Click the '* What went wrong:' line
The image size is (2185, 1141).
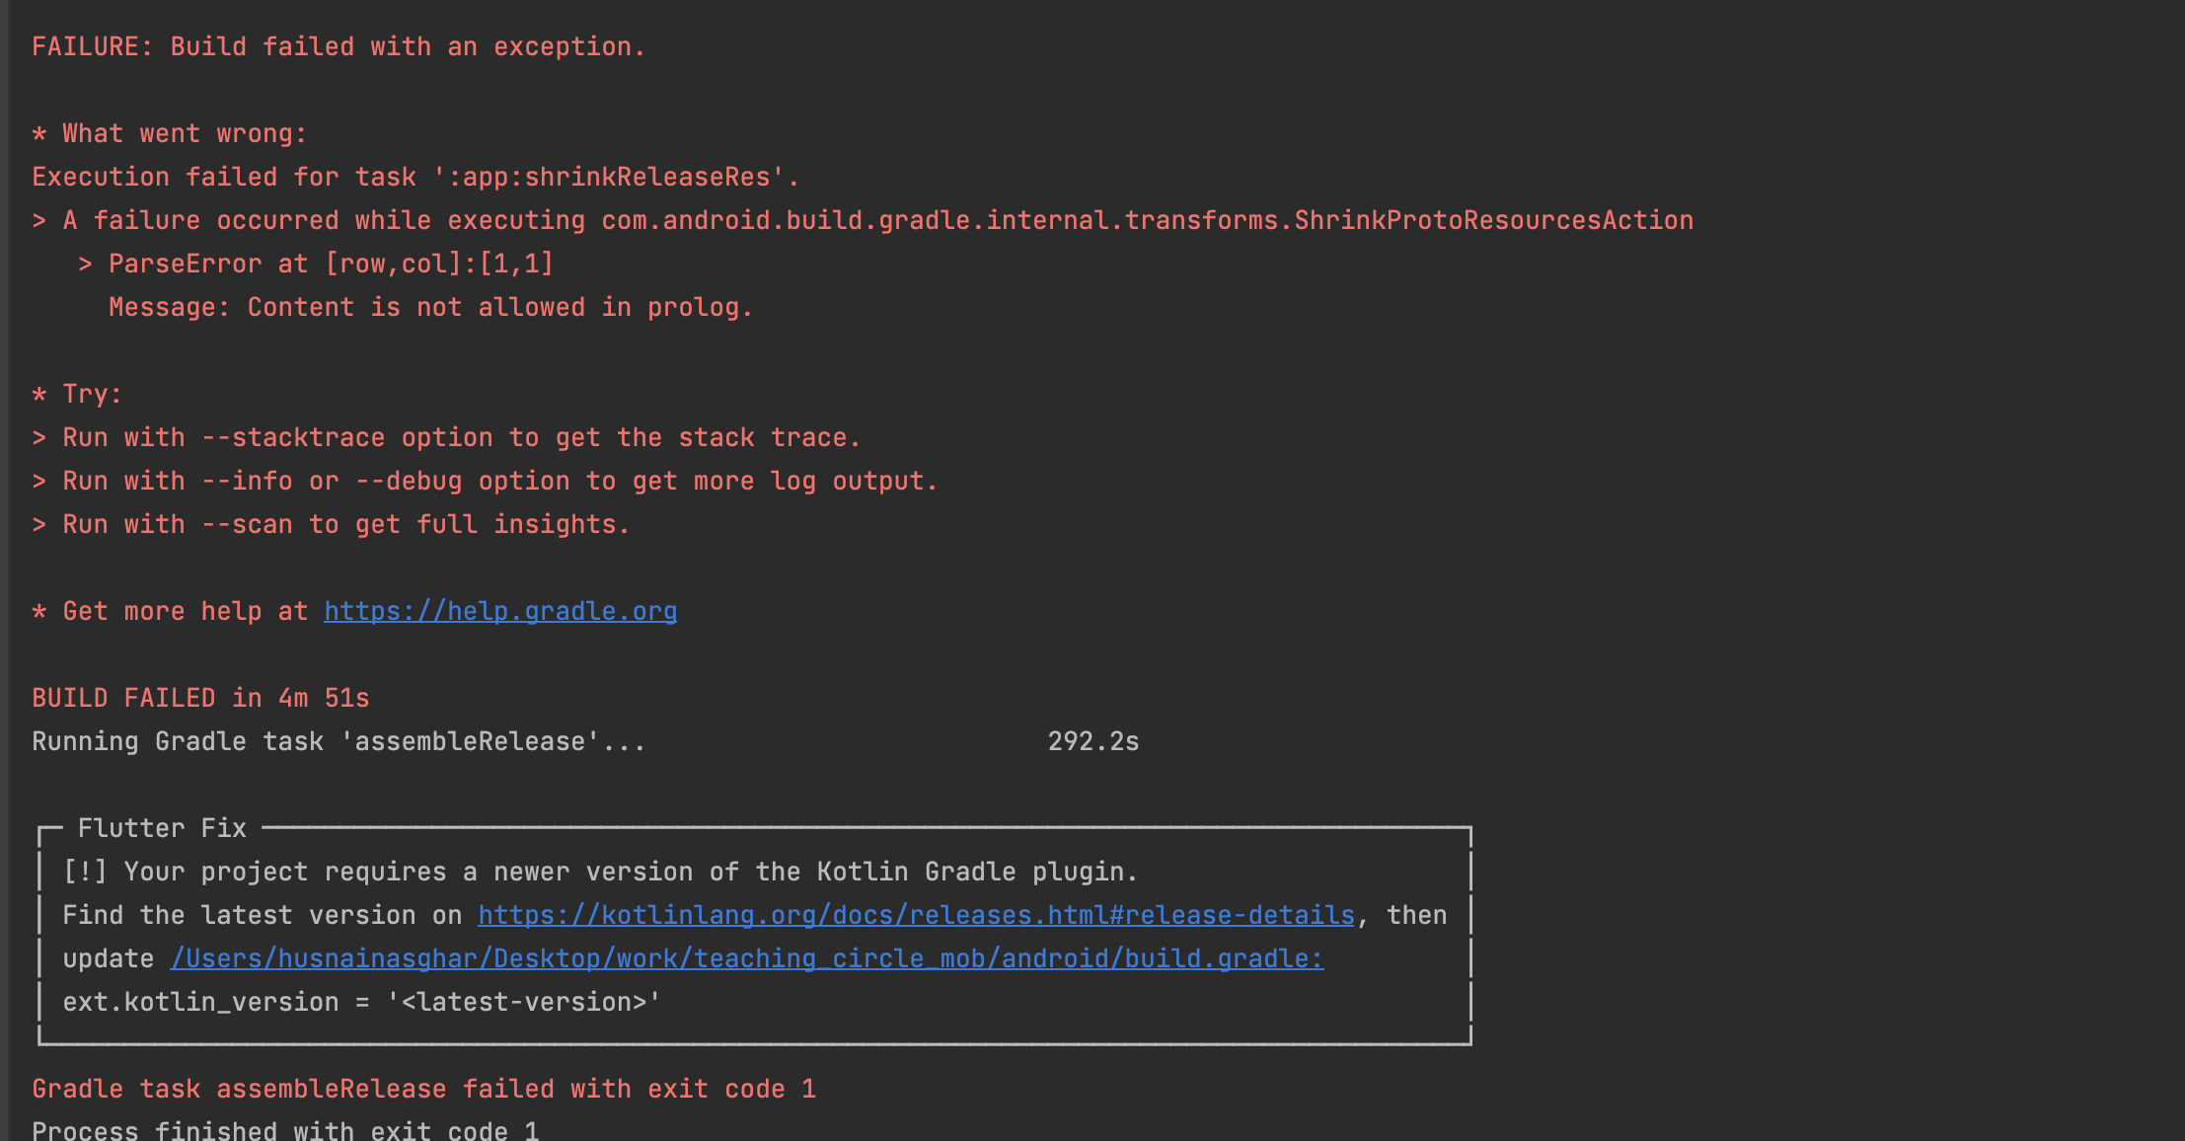point(170,134)
